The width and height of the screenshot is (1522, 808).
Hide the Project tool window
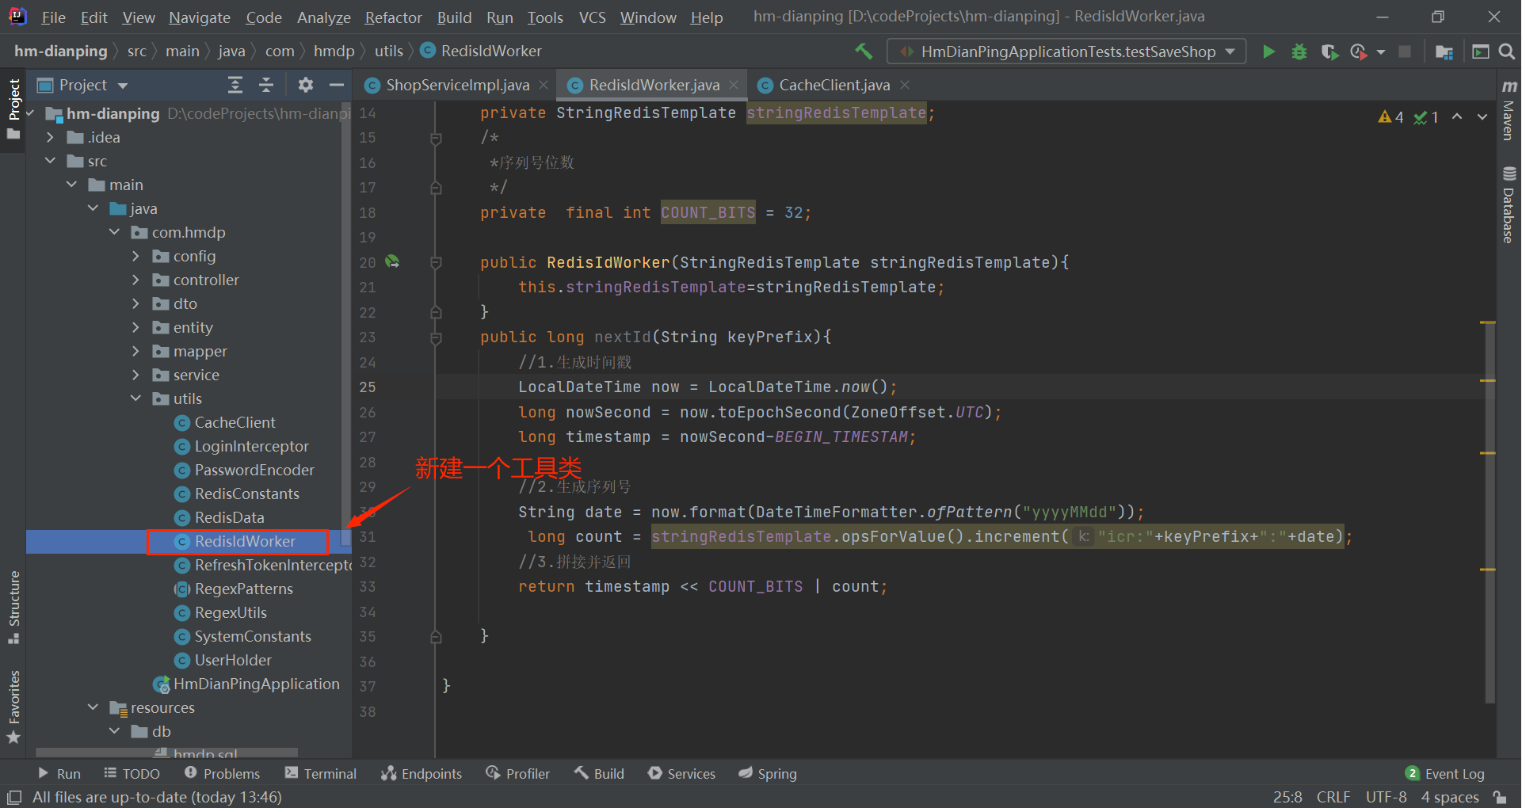tap(337, 85)
